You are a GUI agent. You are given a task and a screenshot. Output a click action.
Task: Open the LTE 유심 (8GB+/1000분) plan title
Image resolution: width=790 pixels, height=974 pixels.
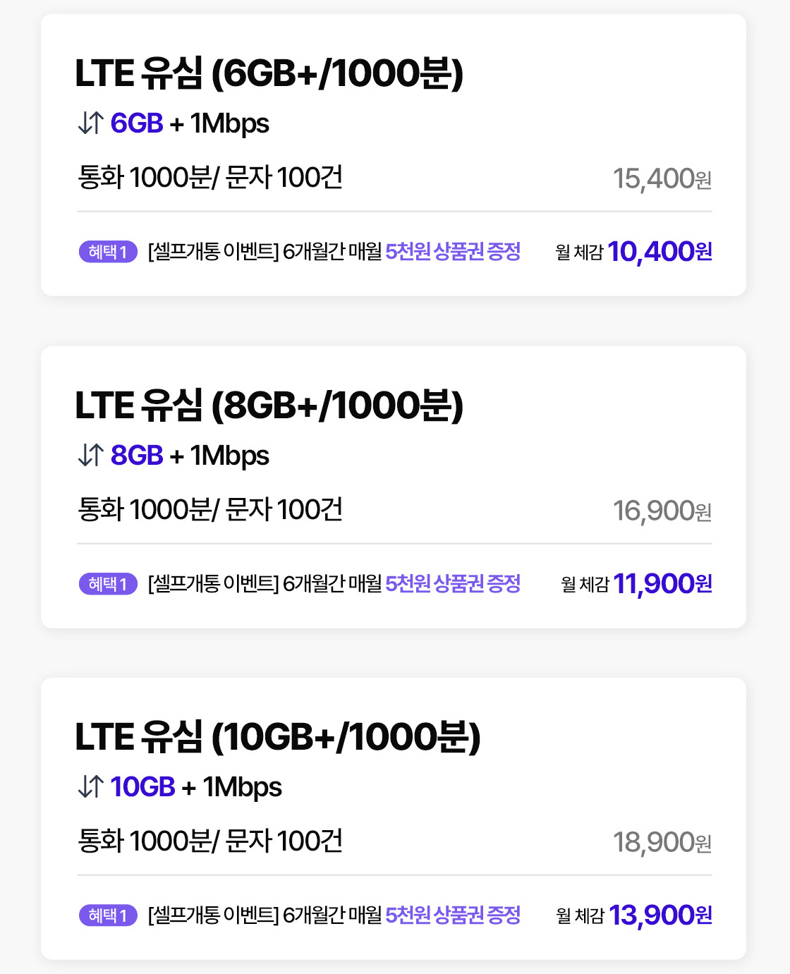click(269, 406)
